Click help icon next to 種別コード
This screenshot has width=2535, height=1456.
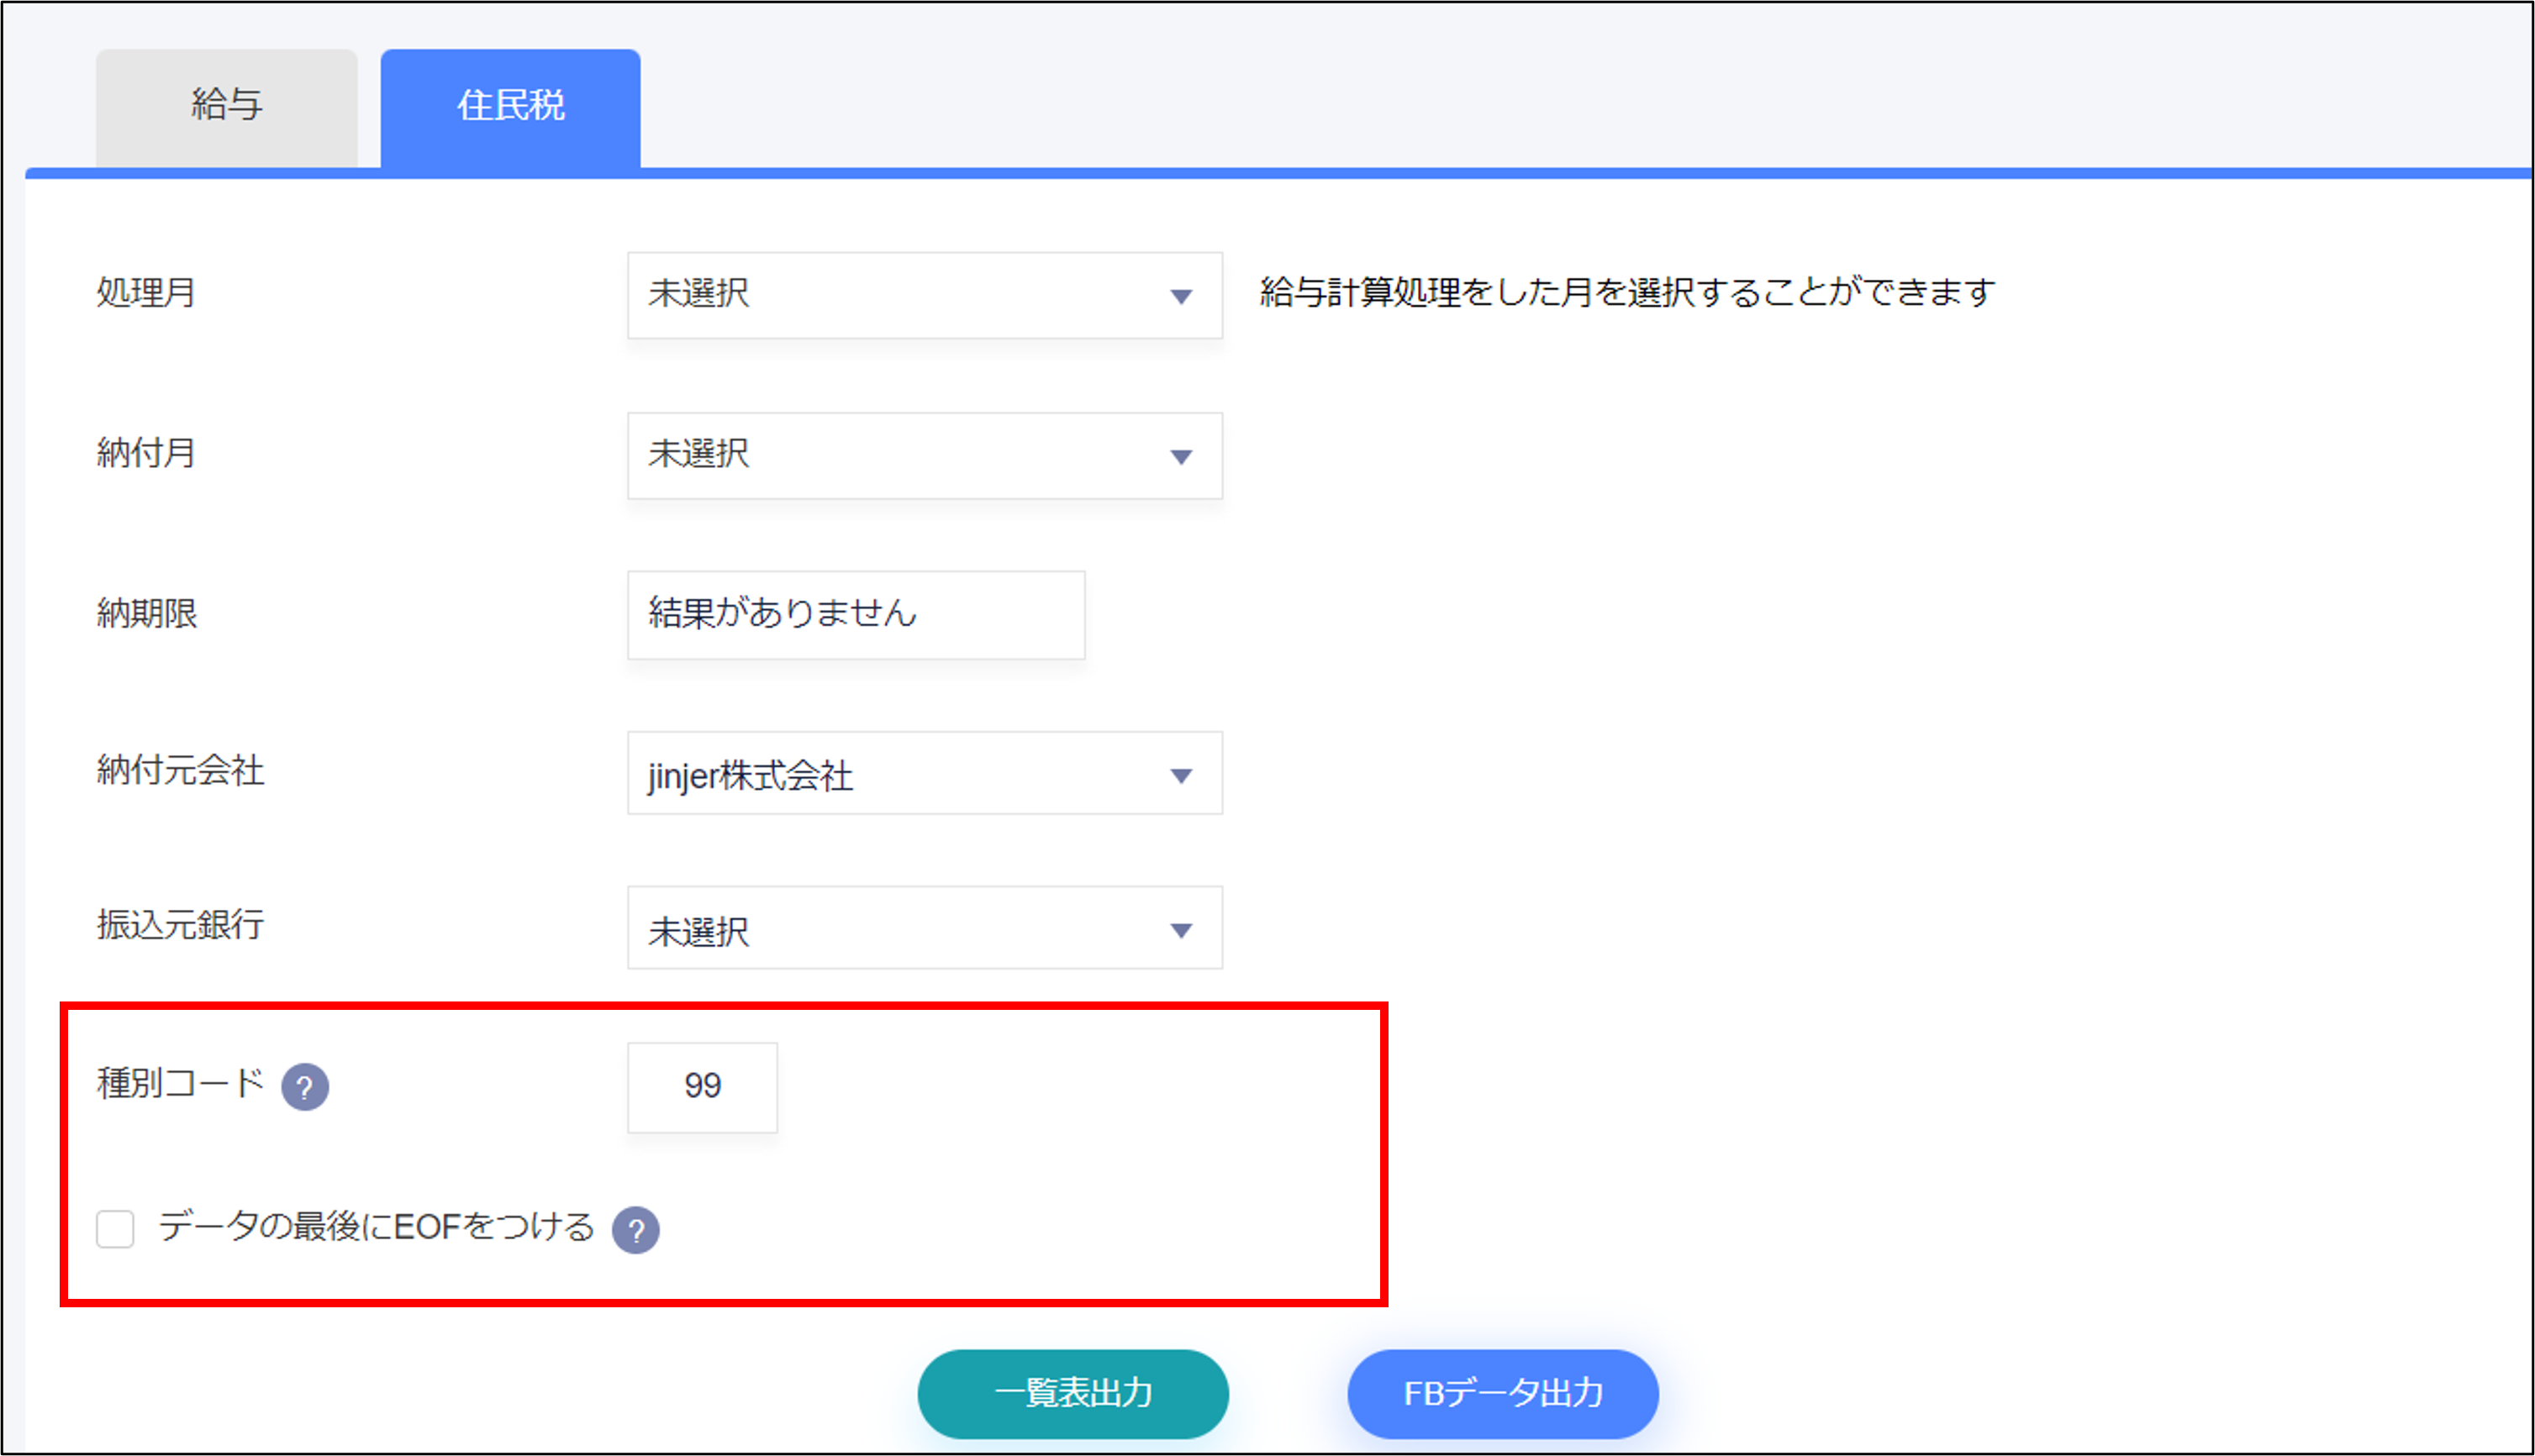coord(305,1087)
